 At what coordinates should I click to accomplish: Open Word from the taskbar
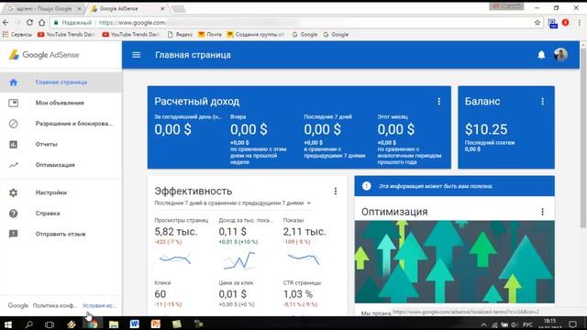(x=135, y=324)
